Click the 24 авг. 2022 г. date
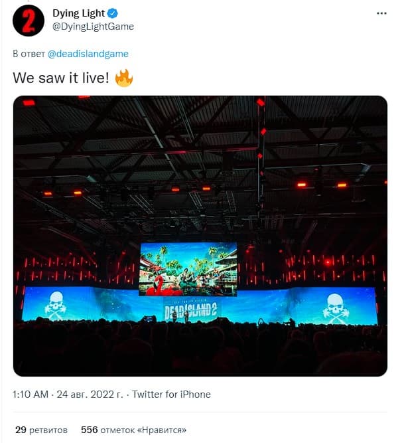The width and height of the screenshot is (398, 443). coord(90,394)
